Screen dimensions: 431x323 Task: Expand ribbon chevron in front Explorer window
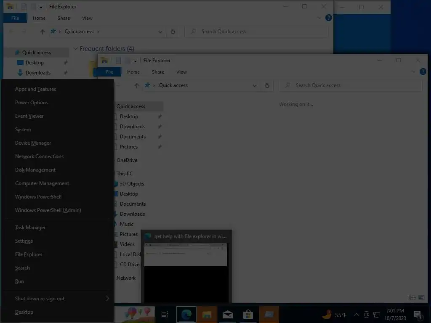click(413, 71)
